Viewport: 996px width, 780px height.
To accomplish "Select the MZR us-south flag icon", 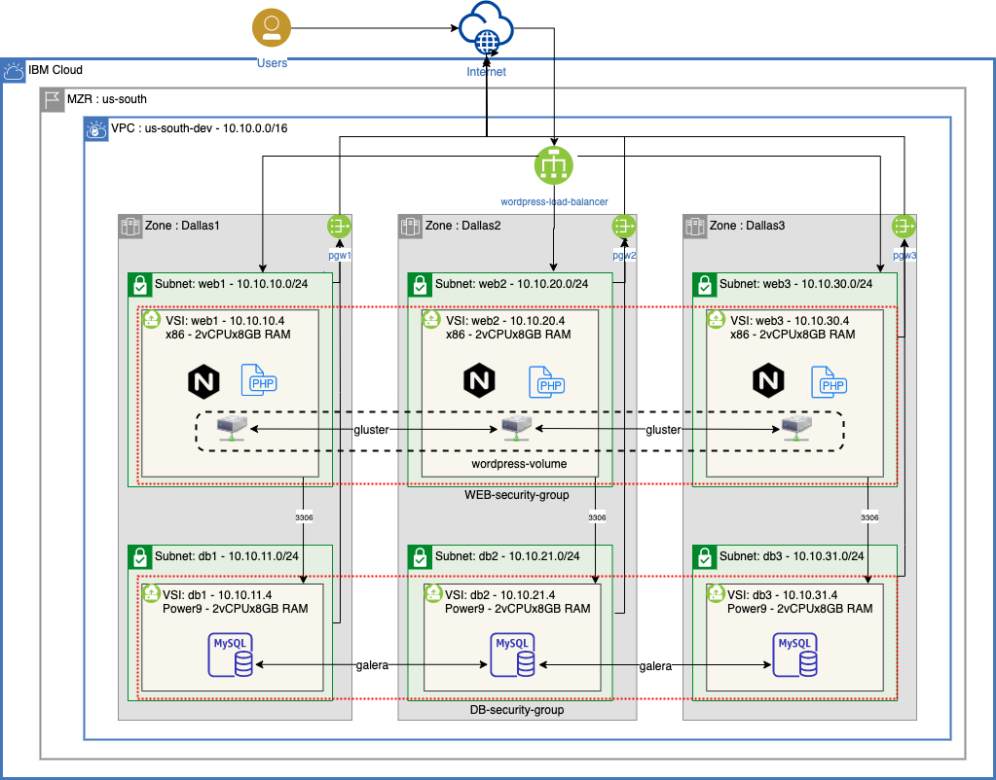I will 53,99.
